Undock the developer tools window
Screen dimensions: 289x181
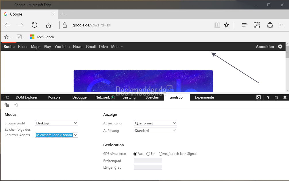click(276, 97)
